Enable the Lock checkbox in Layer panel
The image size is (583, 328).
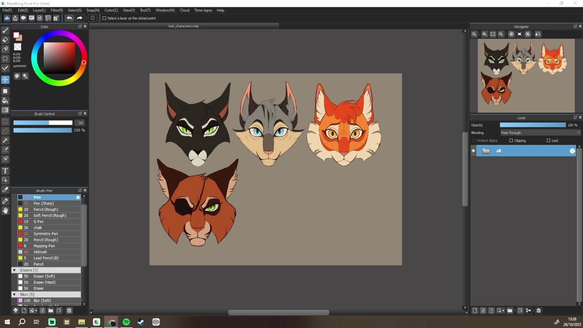click(548, 141)
